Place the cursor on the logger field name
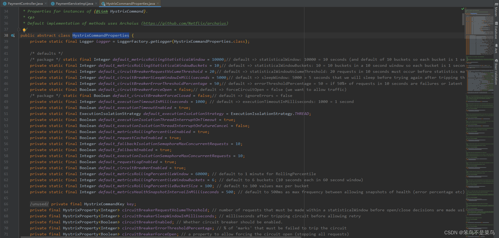The width and height of the screenshot is (499, 238). [103, 41]
